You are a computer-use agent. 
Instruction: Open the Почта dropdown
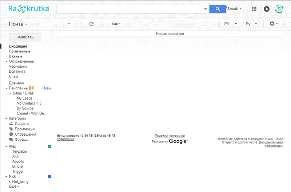click(x=18, y=24)
